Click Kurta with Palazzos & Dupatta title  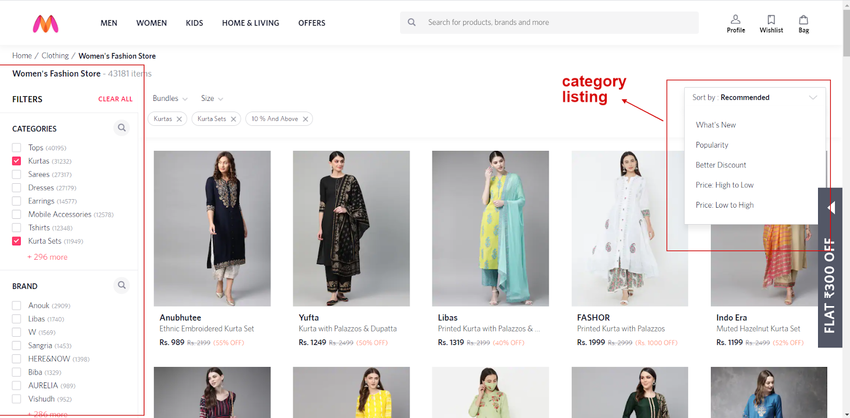tap(347, 329)
